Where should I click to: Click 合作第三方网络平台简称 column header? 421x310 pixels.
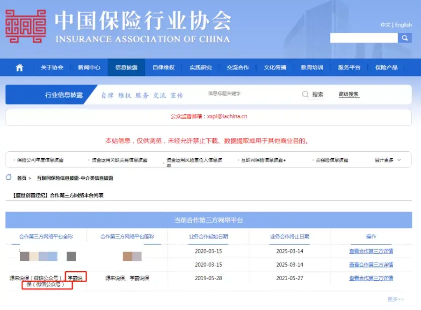[127, 237]
